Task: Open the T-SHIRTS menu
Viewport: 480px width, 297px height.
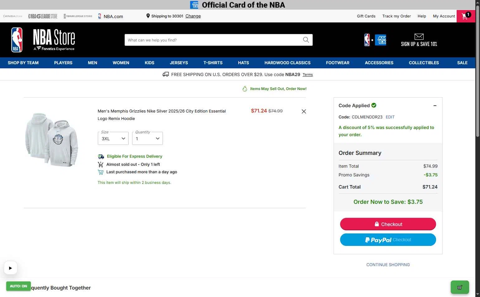Action: click(x=213, y=63)
